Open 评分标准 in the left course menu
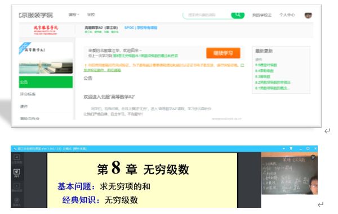Viewport: 338px width, 214px height. 28,94
